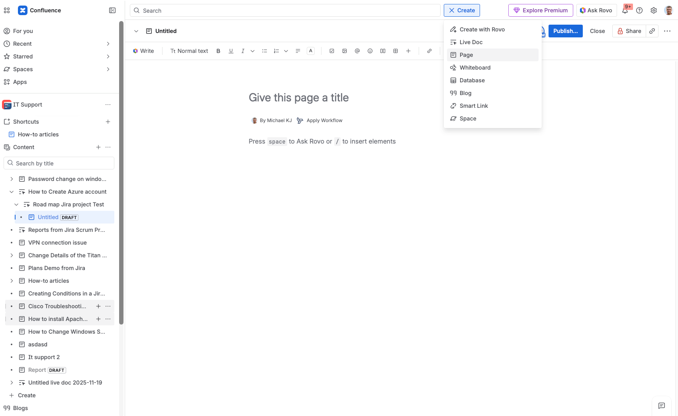The width and height of the screenshot is (678, 416).
Task: Toggle bullet list formatting
Action: (265, 51)
